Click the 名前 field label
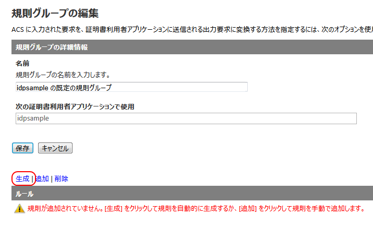The height and width of the screenshot is (227, 373). tap(22, 64)
